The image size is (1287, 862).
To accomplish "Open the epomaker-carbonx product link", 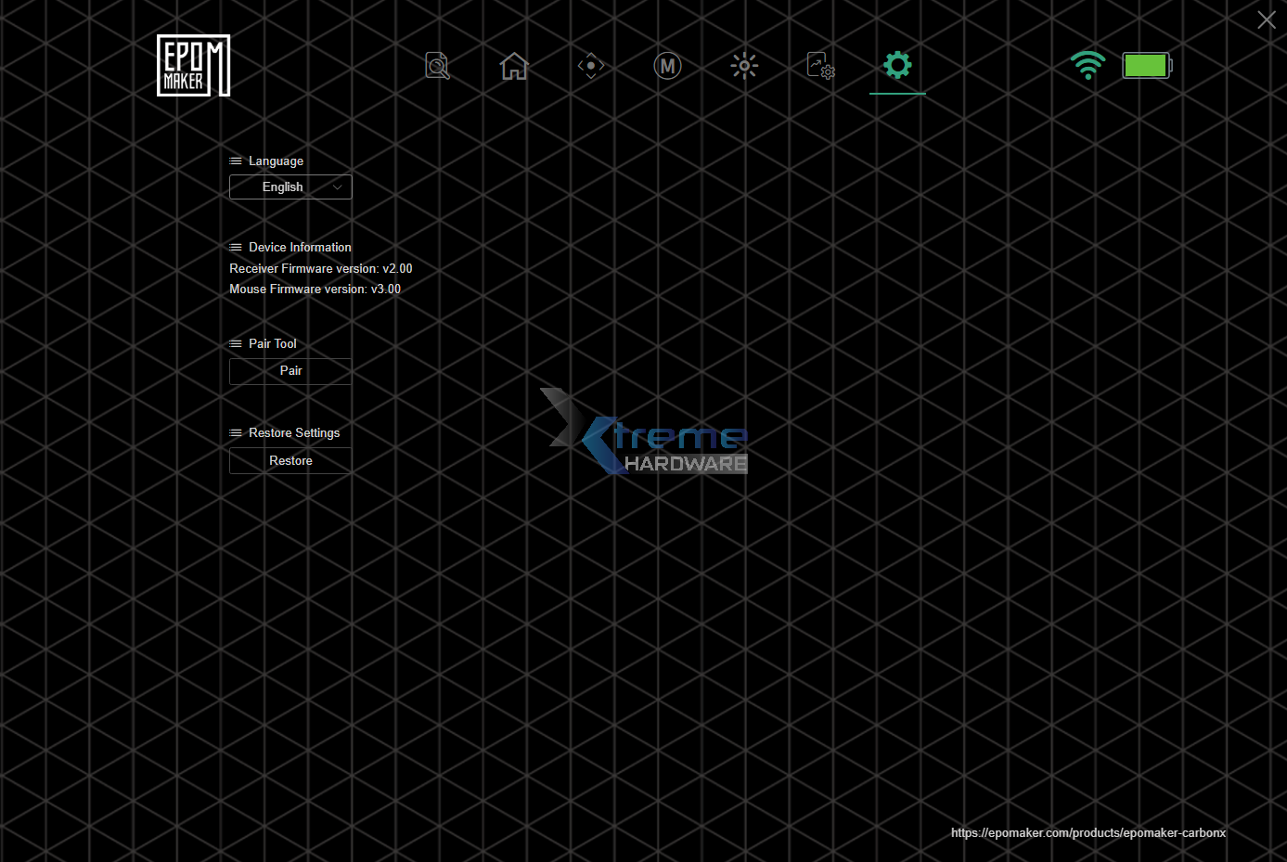I will 1088,832.
